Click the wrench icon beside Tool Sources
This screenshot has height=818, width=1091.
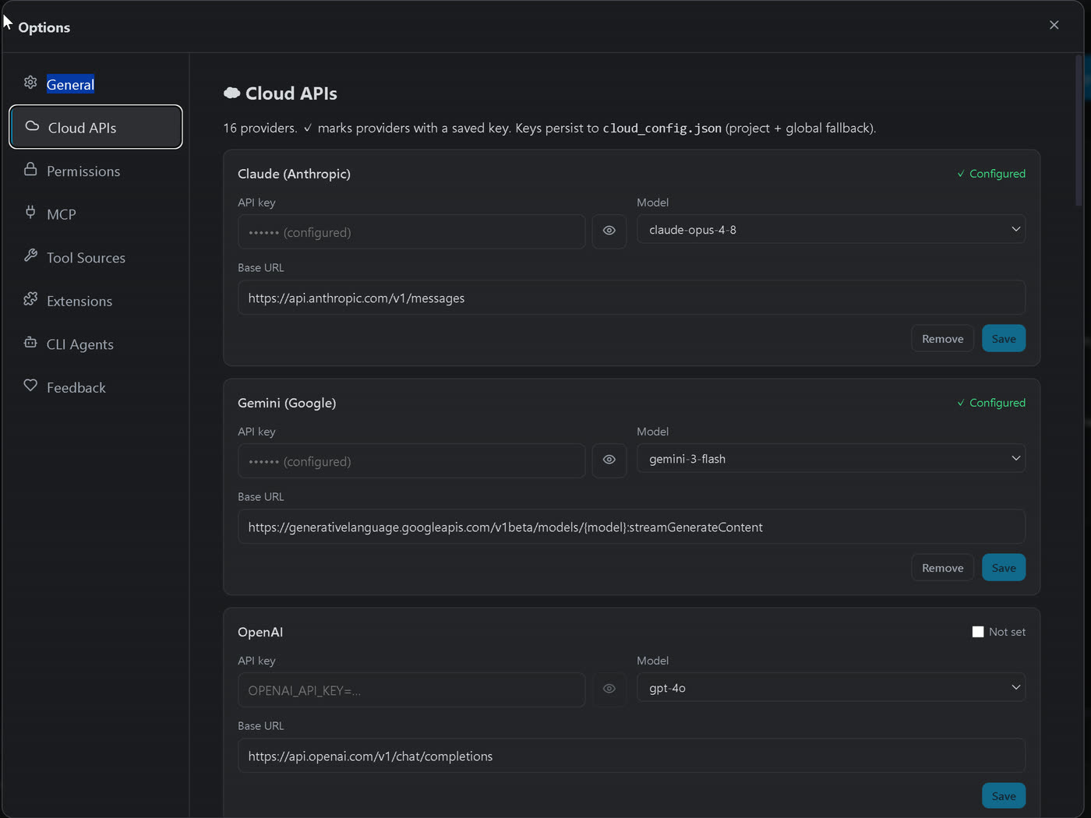coord(30,256)
